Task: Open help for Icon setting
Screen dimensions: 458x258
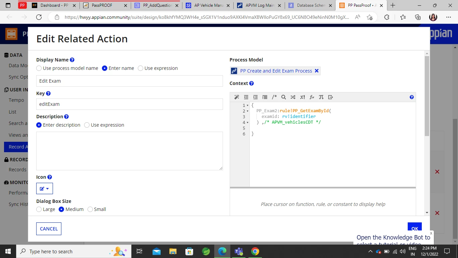Action: (x=50, y=177)
